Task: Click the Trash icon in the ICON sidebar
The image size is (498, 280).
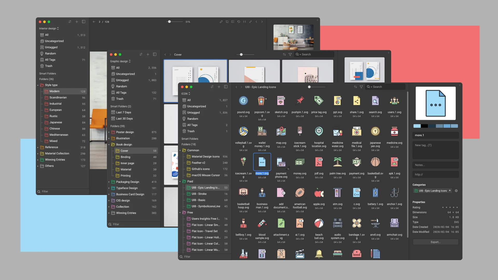Action: tap(185, 131)
